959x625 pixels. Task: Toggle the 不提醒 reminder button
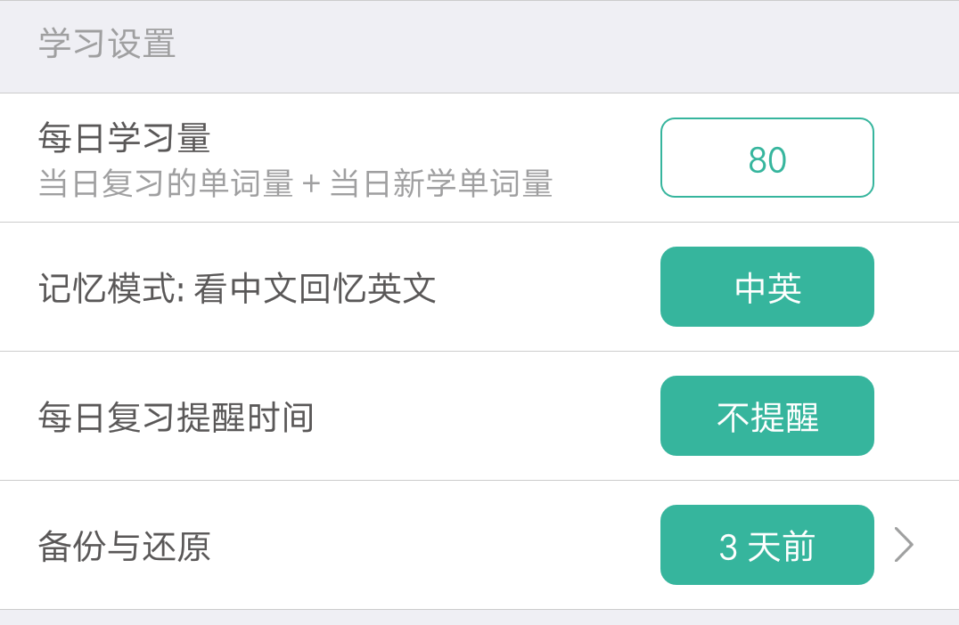click(x=767, y=416)
